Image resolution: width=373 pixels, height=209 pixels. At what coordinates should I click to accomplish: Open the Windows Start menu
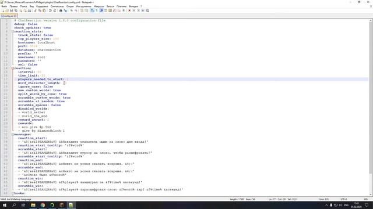pos(5,205)
